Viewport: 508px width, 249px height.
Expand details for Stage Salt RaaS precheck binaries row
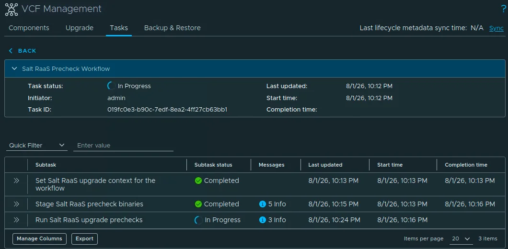[16, 204]
